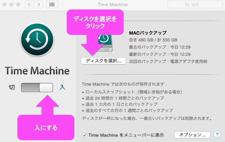Click the 最古のバックアップ：今日 12:29 line
This screenshot has height=142, width=225.
159,47
